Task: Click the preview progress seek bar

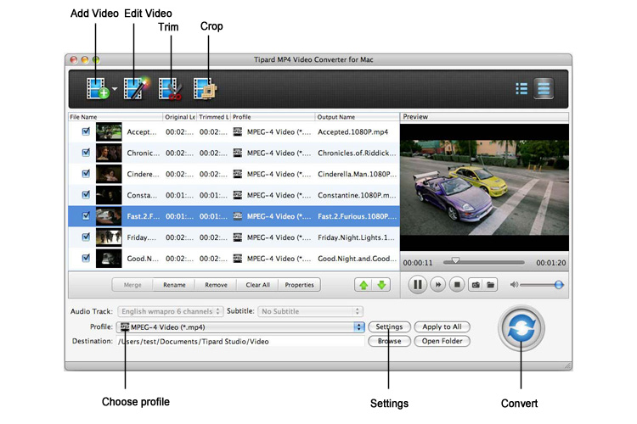Action: pos(483,262)
